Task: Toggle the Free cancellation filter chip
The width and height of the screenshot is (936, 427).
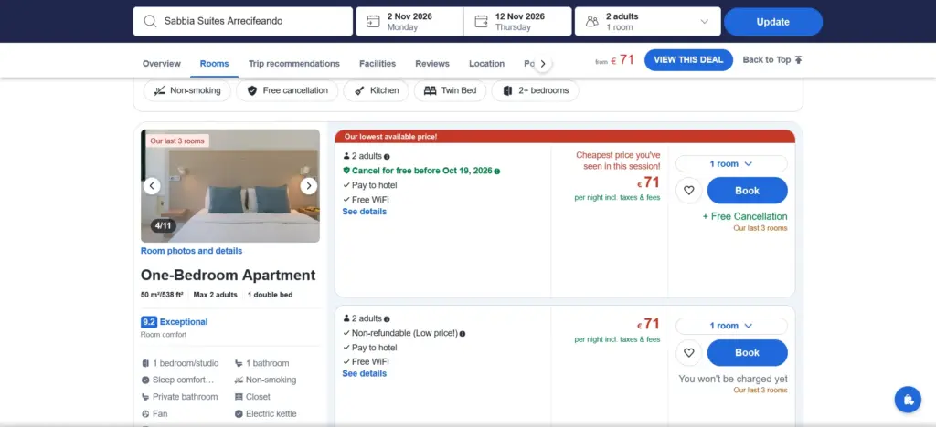Action: (x=287, y=90)
